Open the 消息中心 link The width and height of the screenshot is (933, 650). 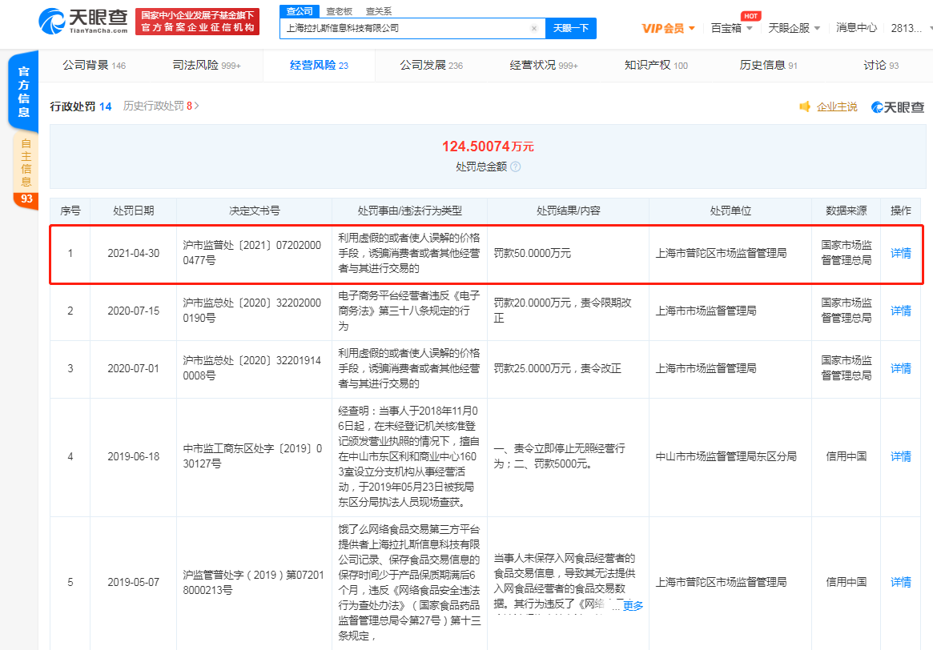pos(856,28)
